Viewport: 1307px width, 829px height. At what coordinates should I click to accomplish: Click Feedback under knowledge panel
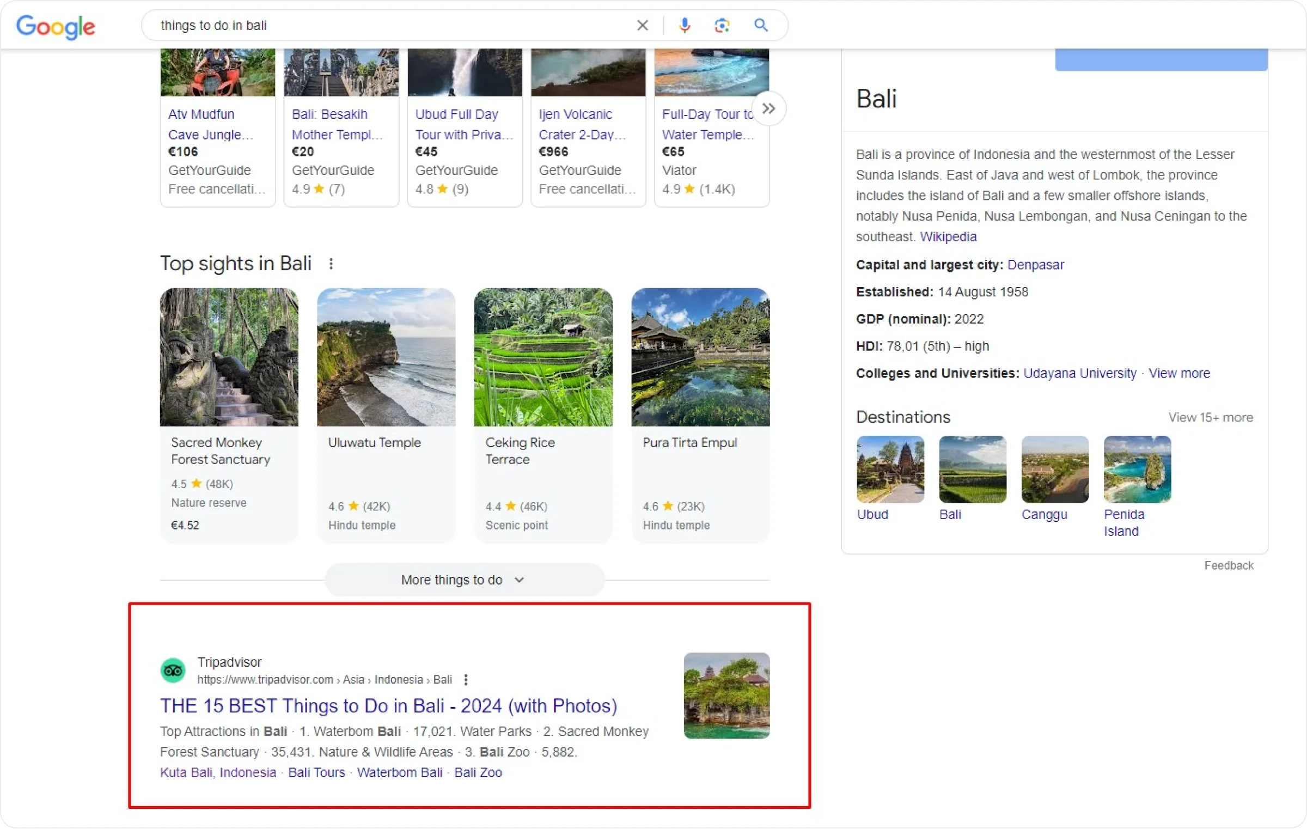click(x=1229, y=565)
